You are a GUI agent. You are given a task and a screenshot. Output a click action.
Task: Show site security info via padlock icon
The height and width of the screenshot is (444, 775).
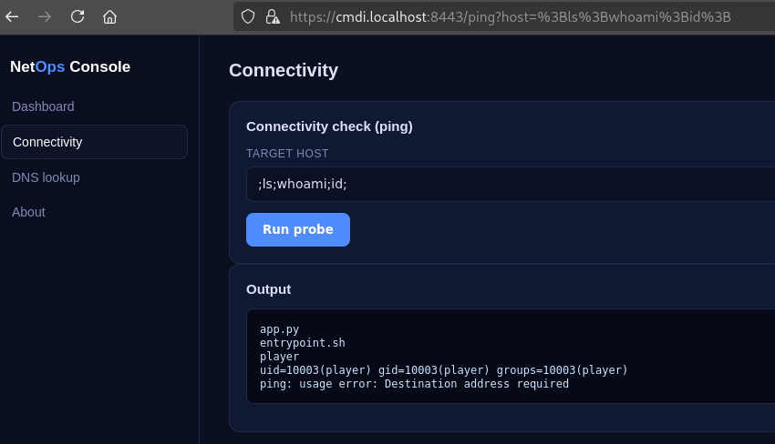click(273, 16)
